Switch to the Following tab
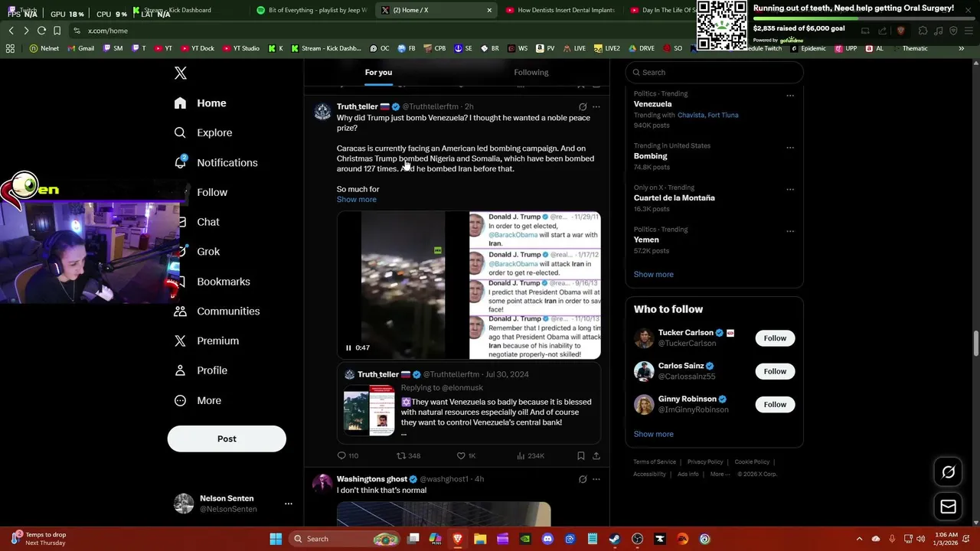Screen dimensions: 980x551 (531, 72)
